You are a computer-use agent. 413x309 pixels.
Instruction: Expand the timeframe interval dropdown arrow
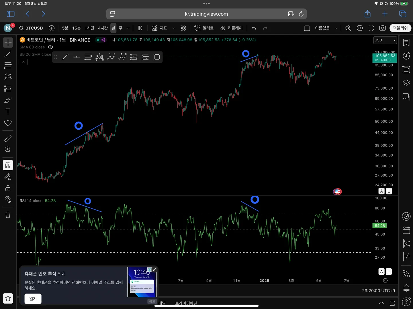[128, 28]
